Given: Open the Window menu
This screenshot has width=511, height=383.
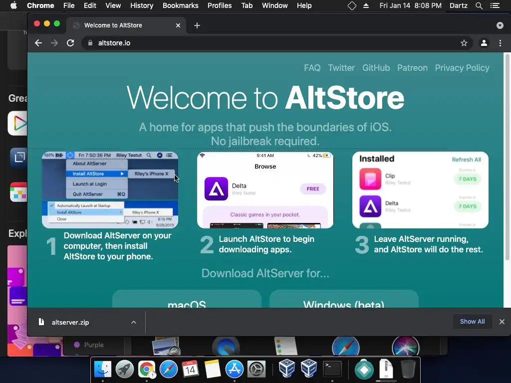Looking at the screenshot, I should [275, 5].
